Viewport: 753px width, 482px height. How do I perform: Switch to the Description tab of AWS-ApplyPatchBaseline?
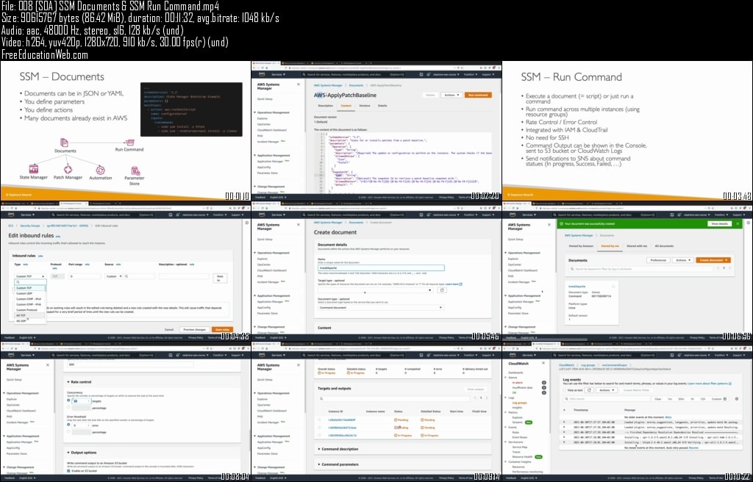point(325,106)
